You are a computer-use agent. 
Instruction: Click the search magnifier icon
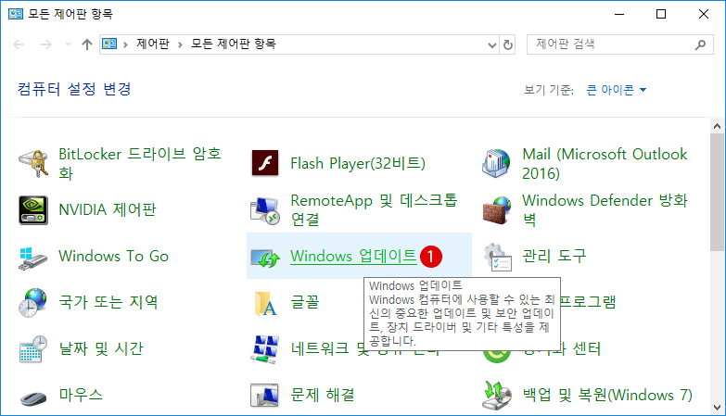pyautogui.click(x=700, y=44)
